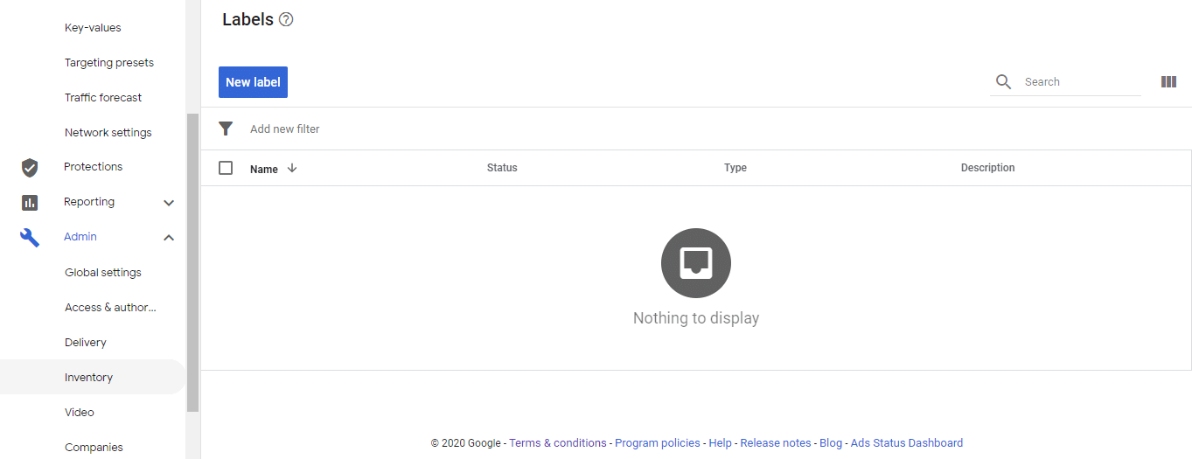Click the sidebar vertical scrollbar
1192x459 pixels.
pyautogui.click(x=193, y=262)
